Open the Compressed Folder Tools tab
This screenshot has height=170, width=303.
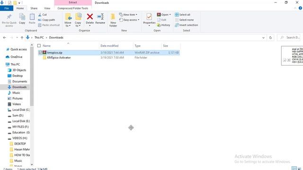click(x=73, y=8)
